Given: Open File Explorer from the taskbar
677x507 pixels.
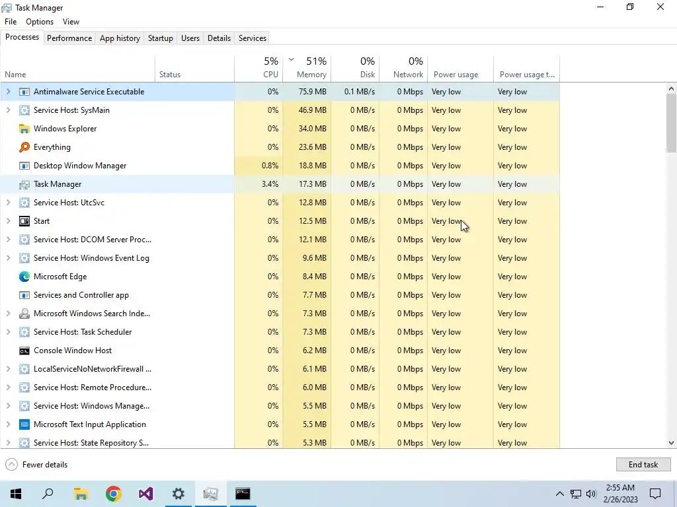Looking at the screenshot, I should 81,494.
